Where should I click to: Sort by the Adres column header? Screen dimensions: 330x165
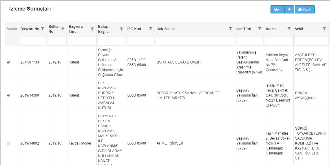pyautogui.click(x=271, y=29)
